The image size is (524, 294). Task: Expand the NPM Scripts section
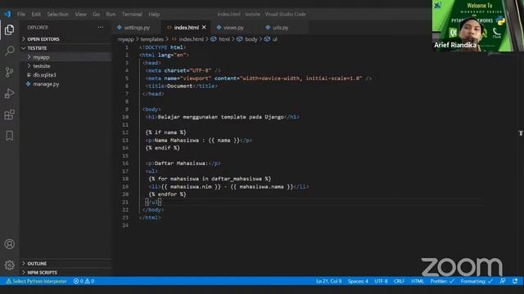[x=65, y=272]
